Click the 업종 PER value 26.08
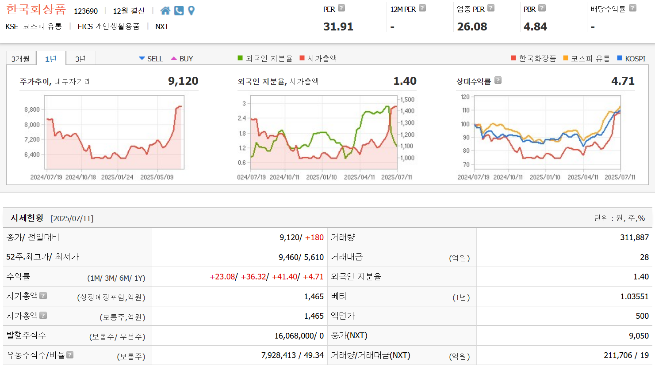 [x=472, y=26]
